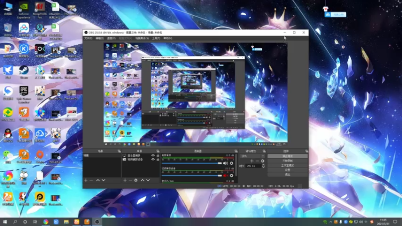The width and height of the screenshot is (402, 226).
Task: Move selected source down in Sources panel
Action: (148, 180)
